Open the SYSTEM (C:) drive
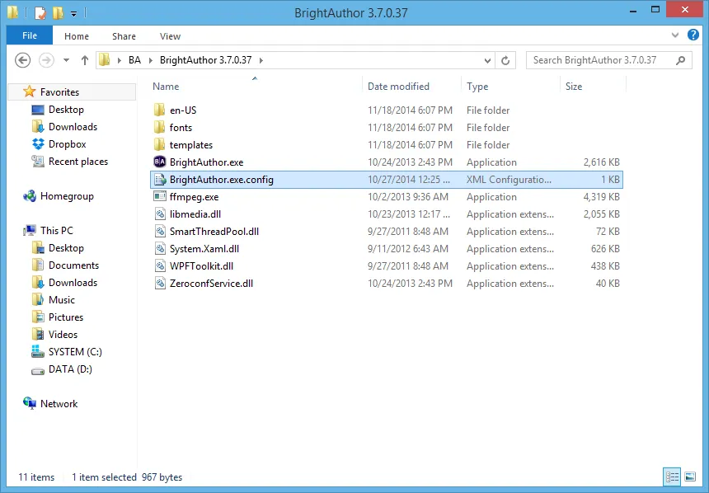 click(x=75, y=352)
